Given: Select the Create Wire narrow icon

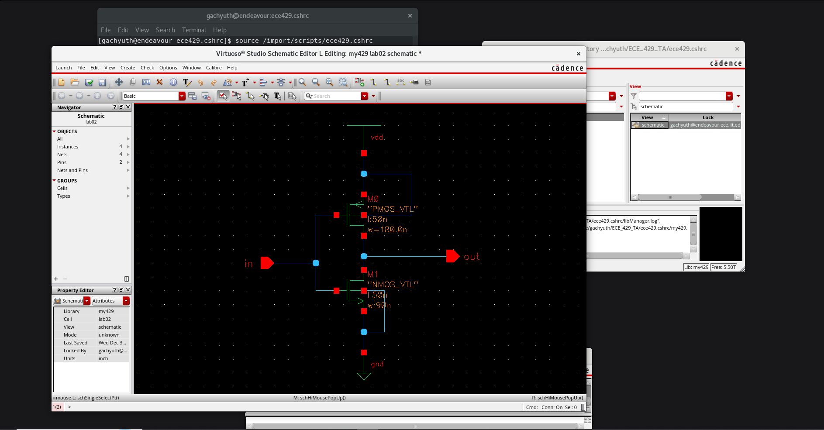Looking at the screenshot, I should pos(374,82).
